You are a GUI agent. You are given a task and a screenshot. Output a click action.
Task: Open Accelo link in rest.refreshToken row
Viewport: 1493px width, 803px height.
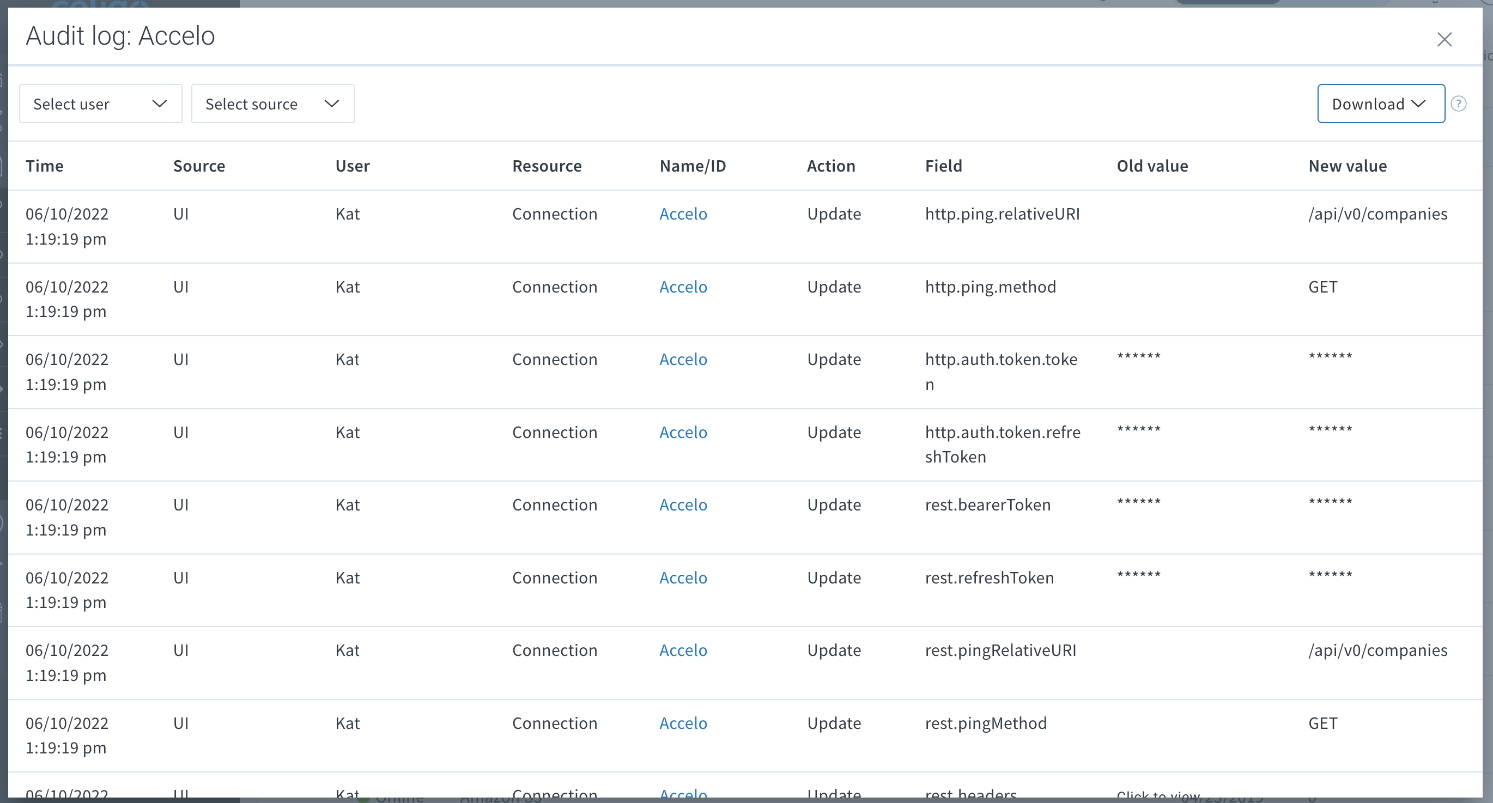[x=683, y=577]
